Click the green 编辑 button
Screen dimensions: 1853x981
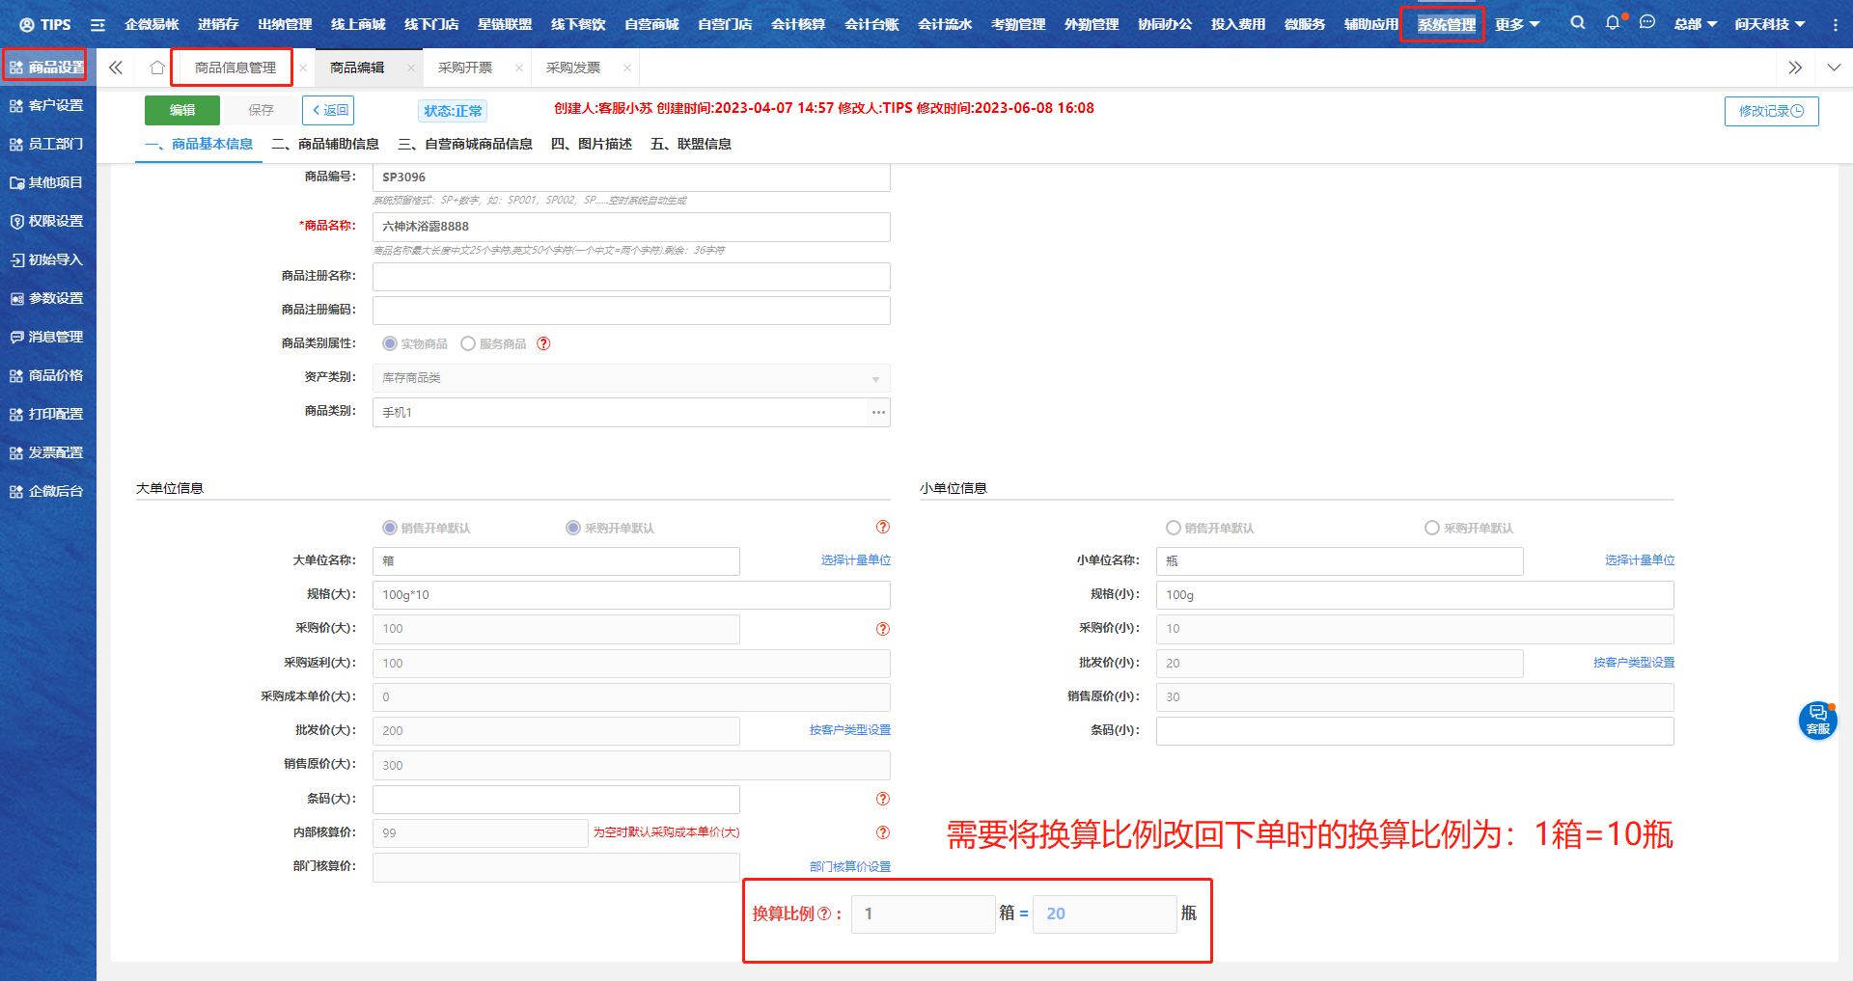click(x=182, y=110)
